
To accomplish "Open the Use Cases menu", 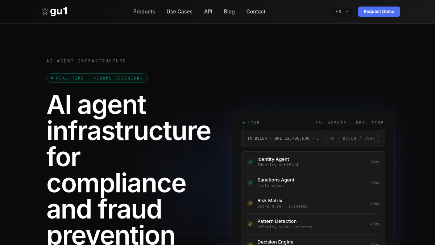I will 179,12.
